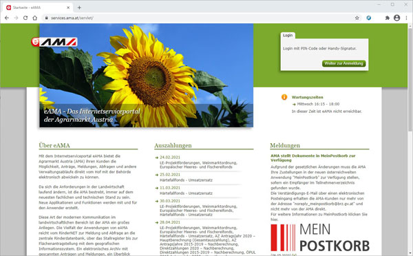Click the Mittwoch 16:15 - 18:00 entry
413x256 pixels.
(318, 104)
